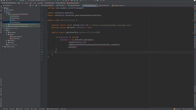This screenshot has height=110, width=196.
Task: Click the getRetrofitClient method breadcrumb
Action: click(73, 3)
